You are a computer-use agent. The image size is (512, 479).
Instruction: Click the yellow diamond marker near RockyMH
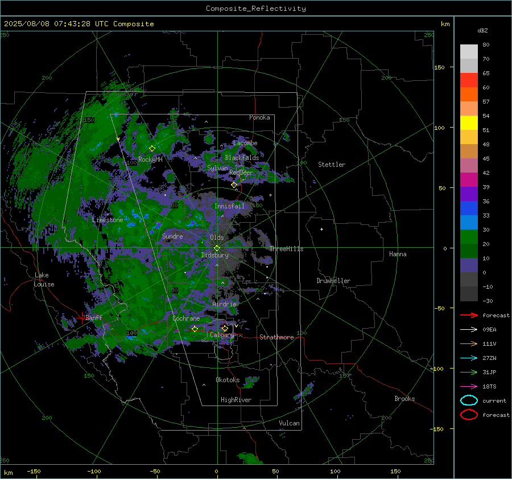click(152, 149)
